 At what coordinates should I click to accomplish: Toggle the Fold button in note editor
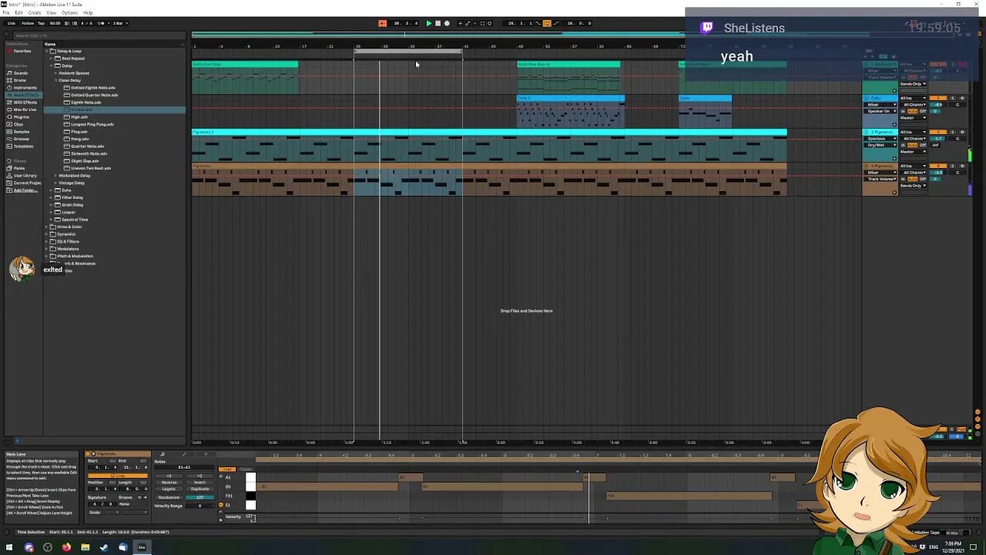tap(227, 469)
